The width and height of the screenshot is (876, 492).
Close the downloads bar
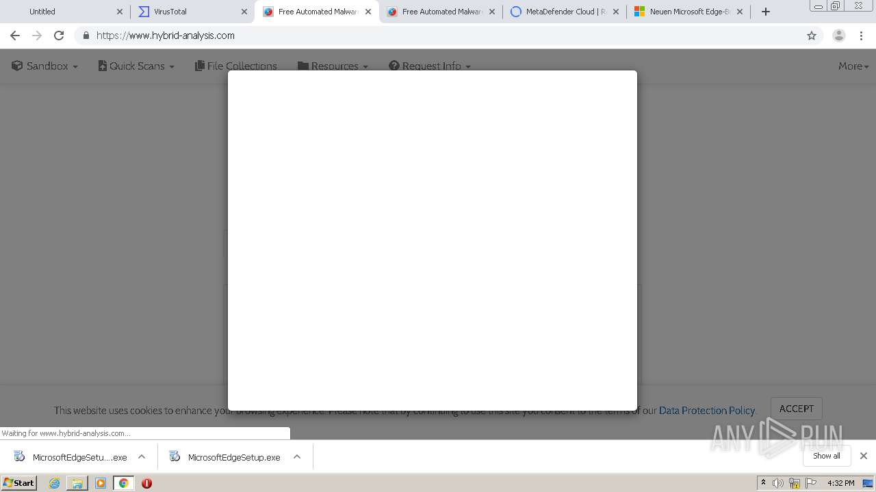[864, 456]
